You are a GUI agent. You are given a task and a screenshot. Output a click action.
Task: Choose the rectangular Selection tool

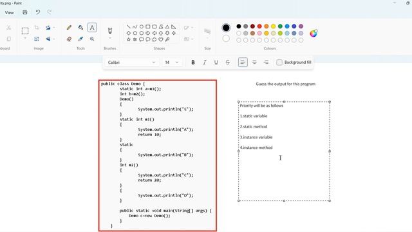25,31
